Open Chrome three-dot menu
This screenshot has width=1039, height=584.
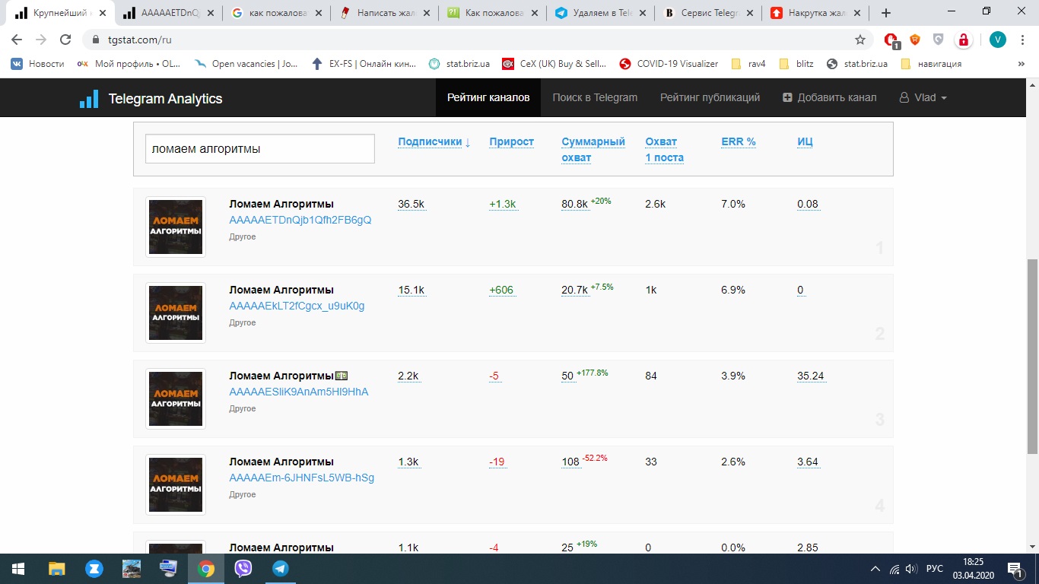click(x=1022, y=40)
